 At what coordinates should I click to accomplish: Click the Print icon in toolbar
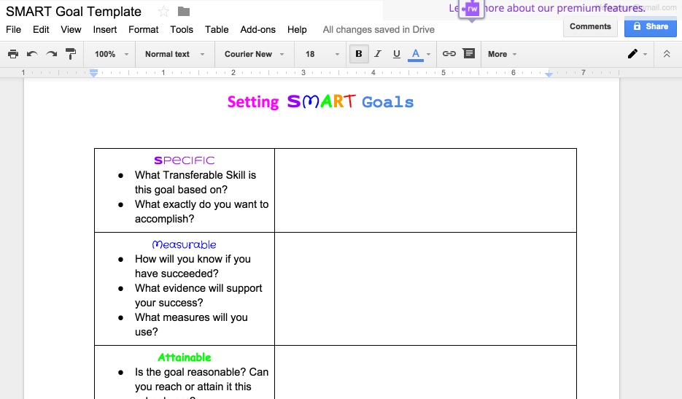coord(13,54)
